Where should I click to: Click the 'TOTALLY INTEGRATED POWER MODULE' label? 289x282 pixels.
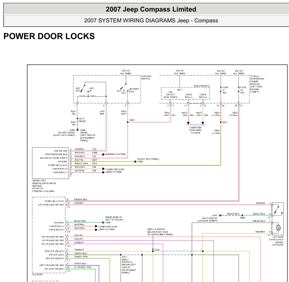(x=257, y=84)
